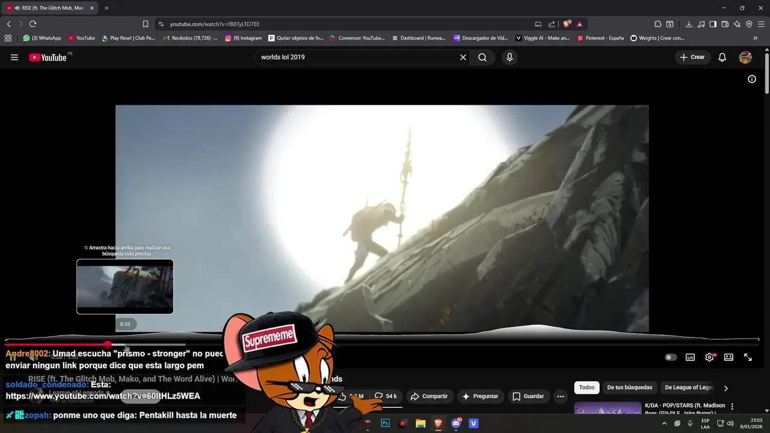This screenshot has height=433, width=770.
Task: Go back in browser history
Action: click(x=8, y=24)
